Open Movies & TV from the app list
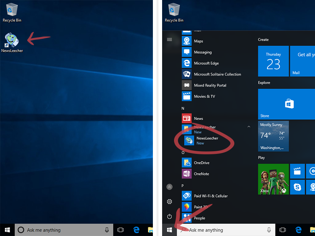This screenshot has height=236, width=315. coord(216,96)
